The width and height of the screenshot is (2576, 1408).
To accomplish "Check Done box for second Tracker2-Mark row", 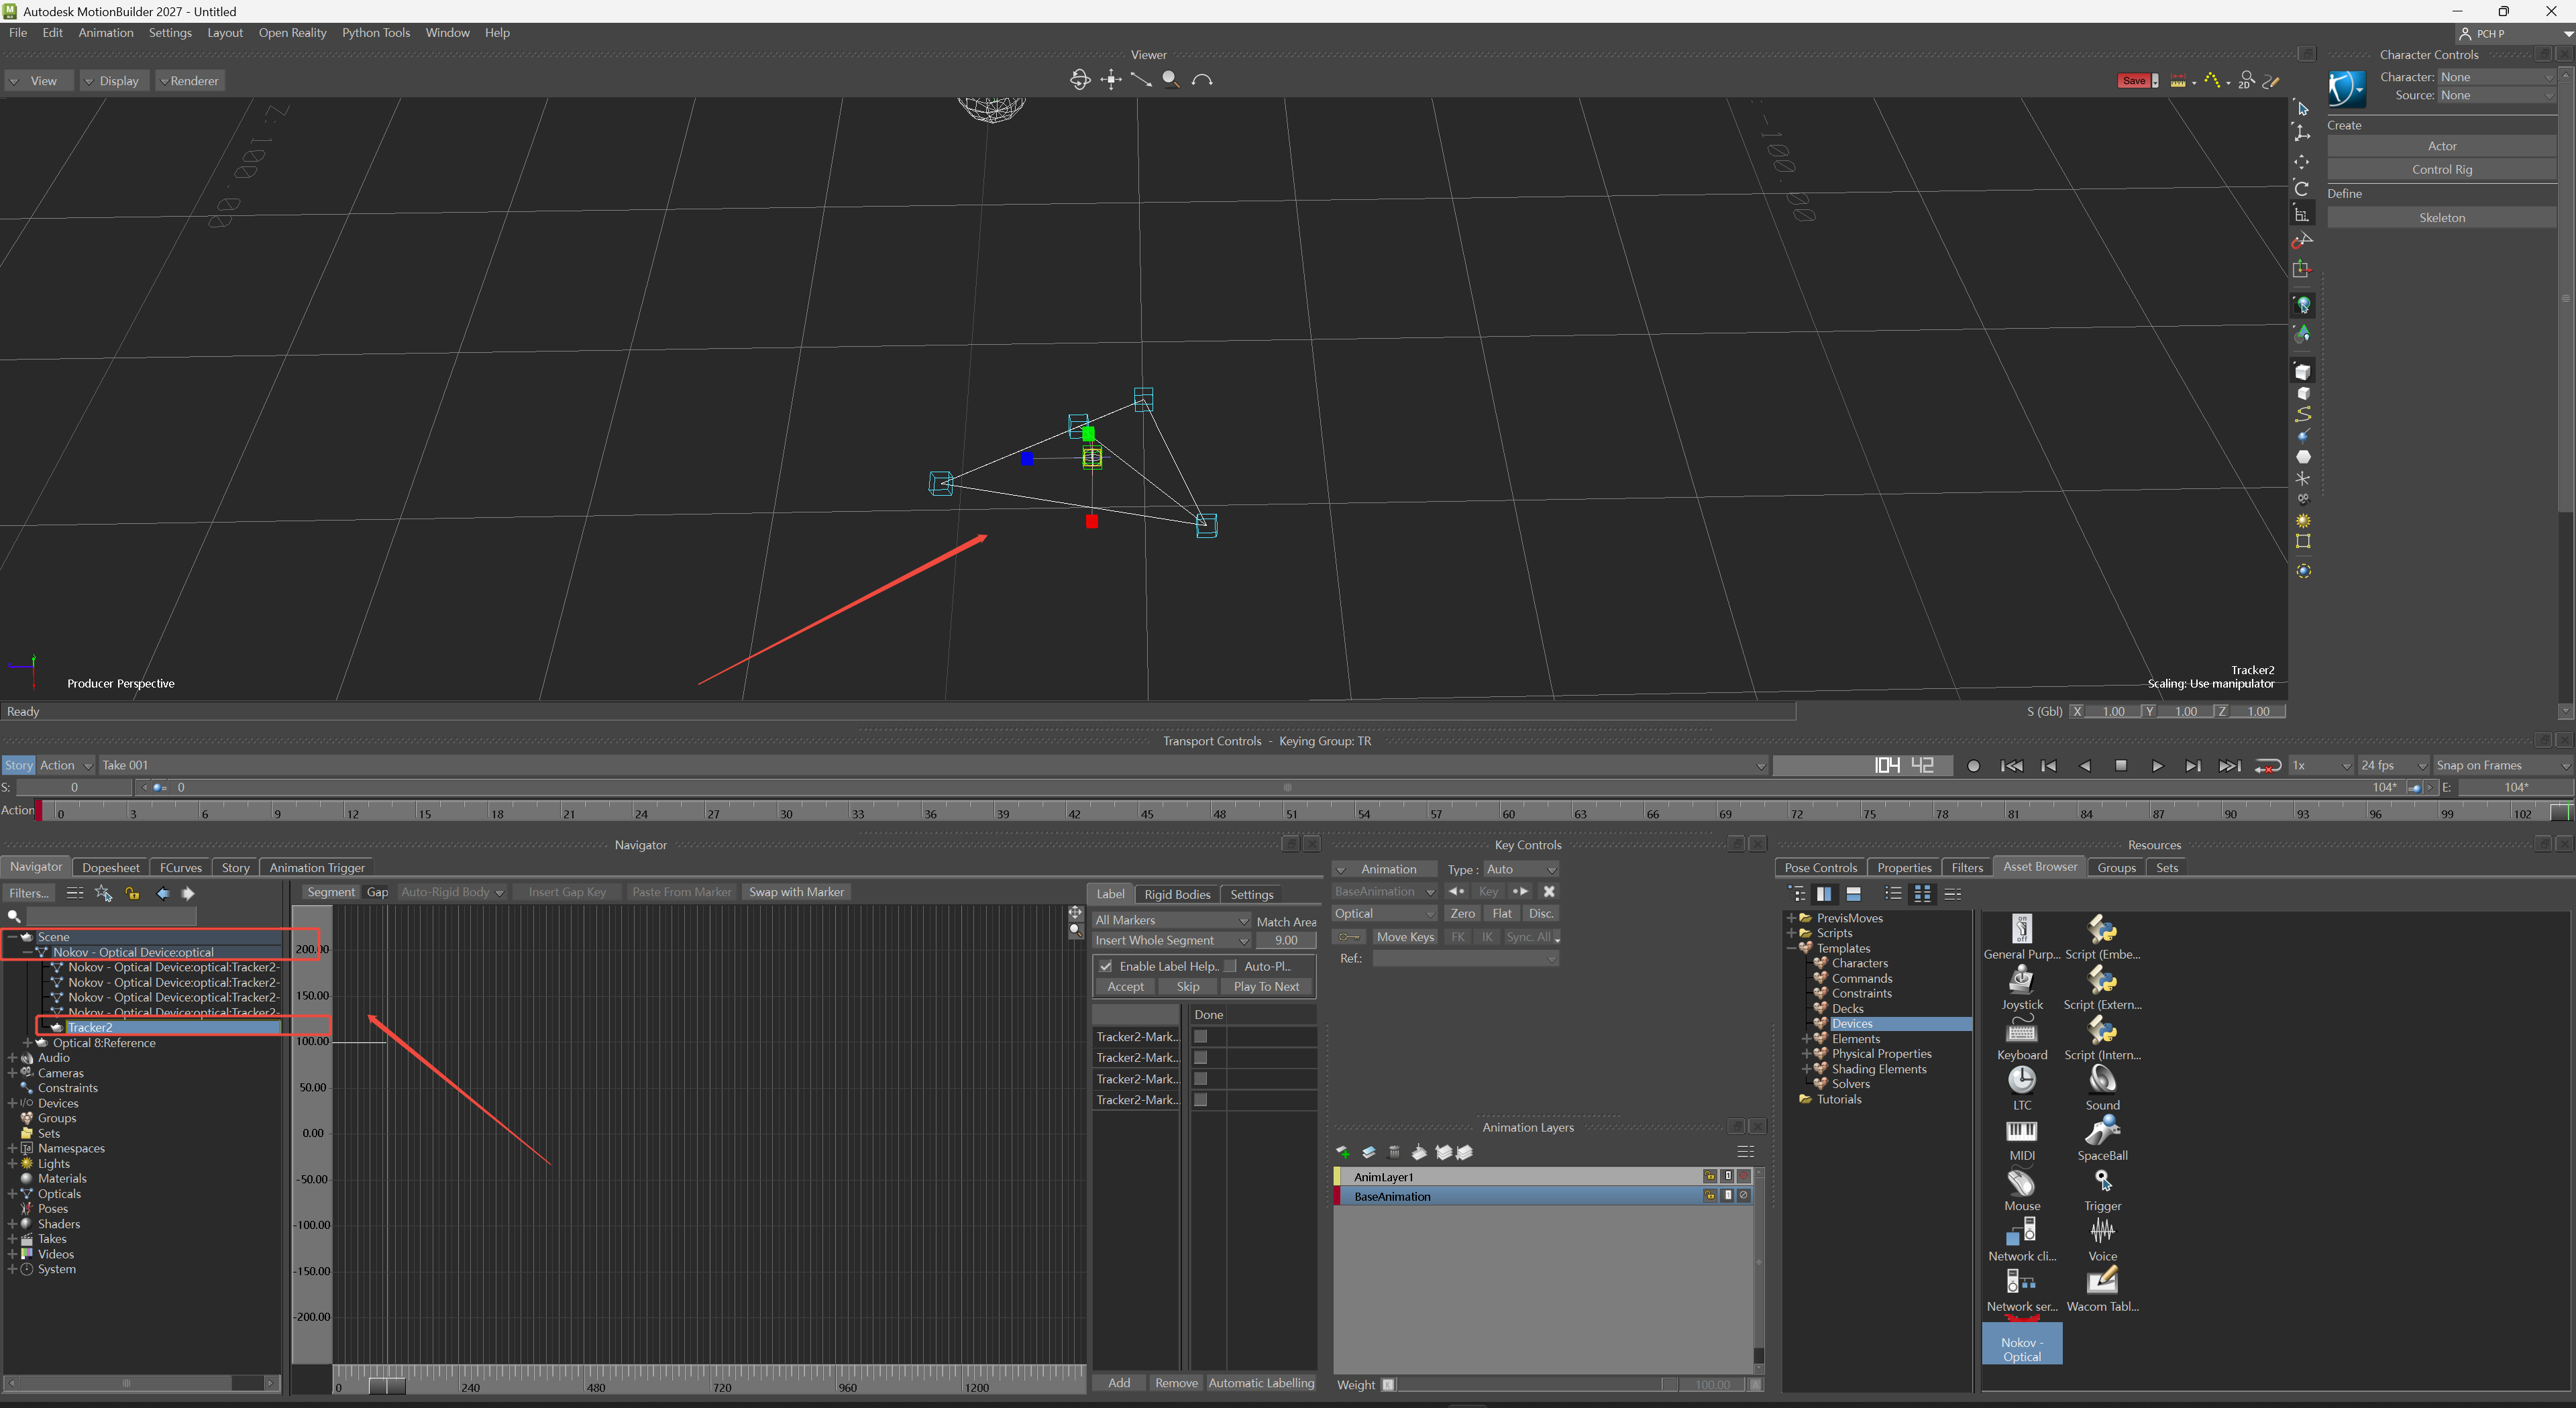I will click(x=1201, y=1058).
